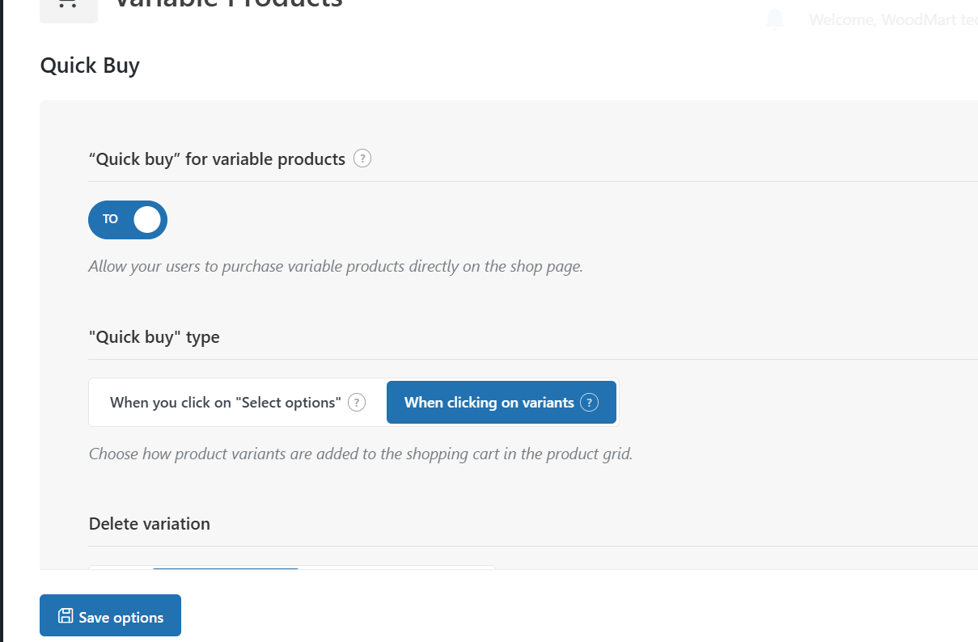The height and width of the screenshot is (642, 978).
Task: Click the shopping cart icon beside Variable Products
Action: pyautogui.click(x=68, y=5)
